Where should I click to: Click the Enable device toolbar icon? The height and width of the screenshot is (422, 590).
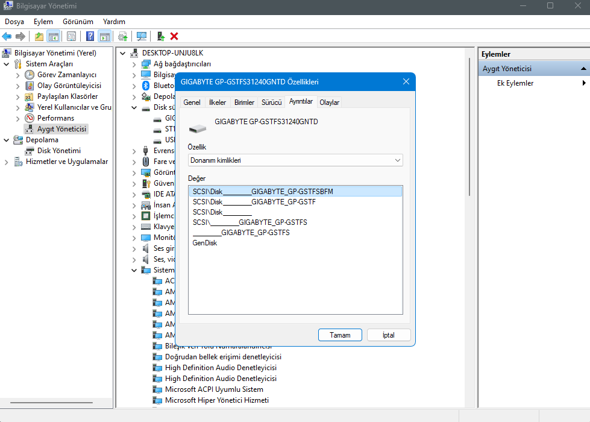pyautogui.click(x=161, y=37)
